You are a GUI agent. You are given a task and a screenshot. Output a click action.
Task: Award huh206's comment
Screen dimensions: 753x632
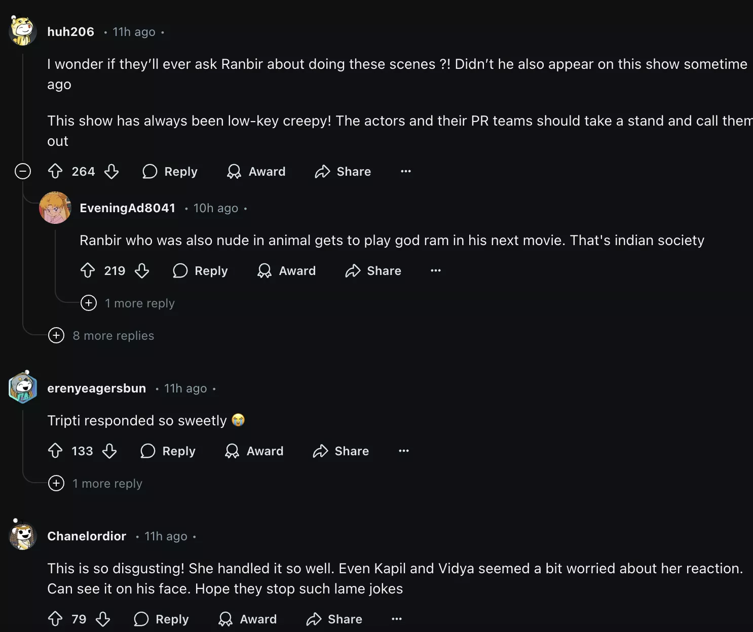click(x=256, y=172)
